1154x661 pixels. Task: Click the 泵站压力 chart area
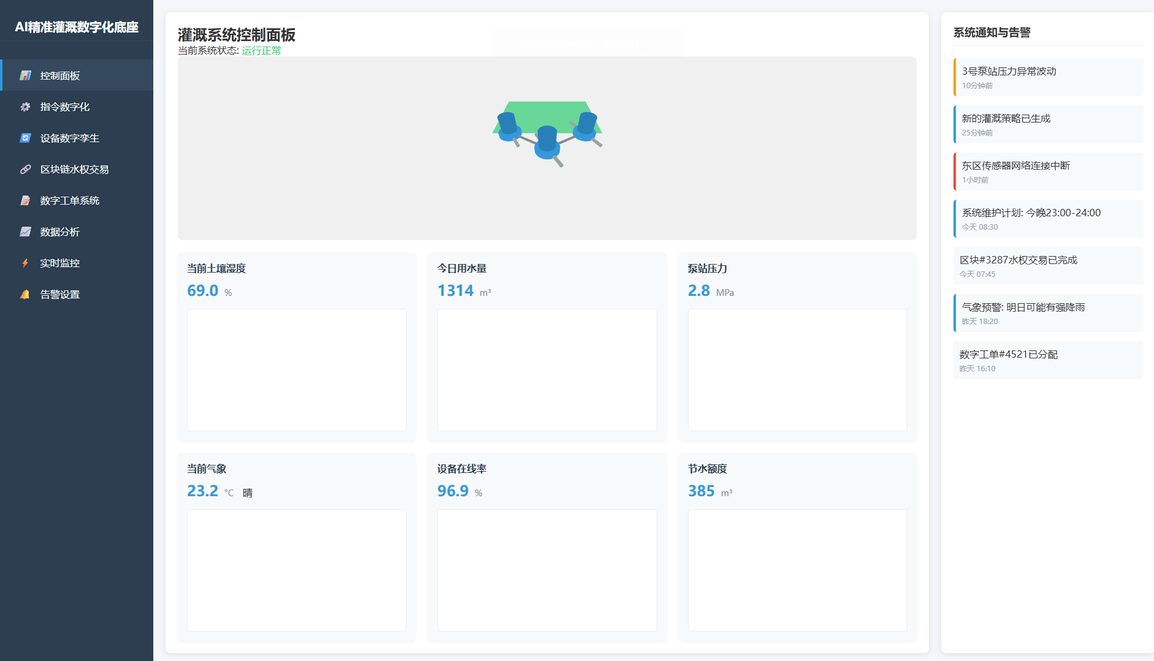797,370
